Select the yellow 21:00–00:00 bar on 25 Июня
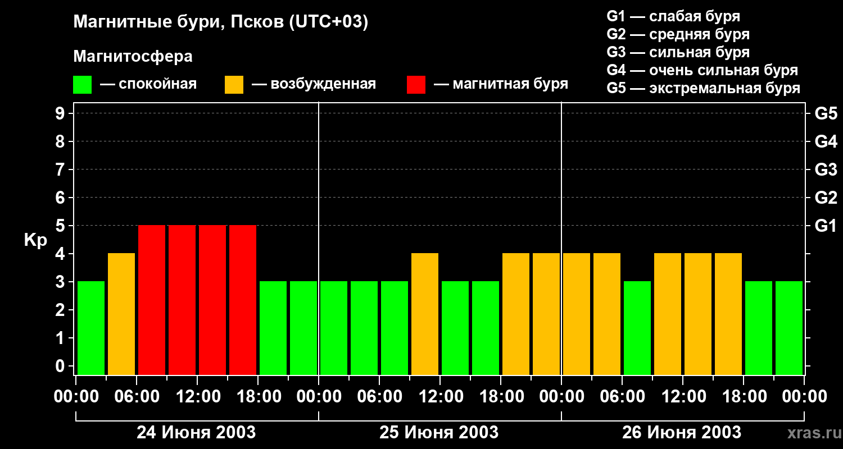This screenshot has width=843, height=449. tap(546, 314)
